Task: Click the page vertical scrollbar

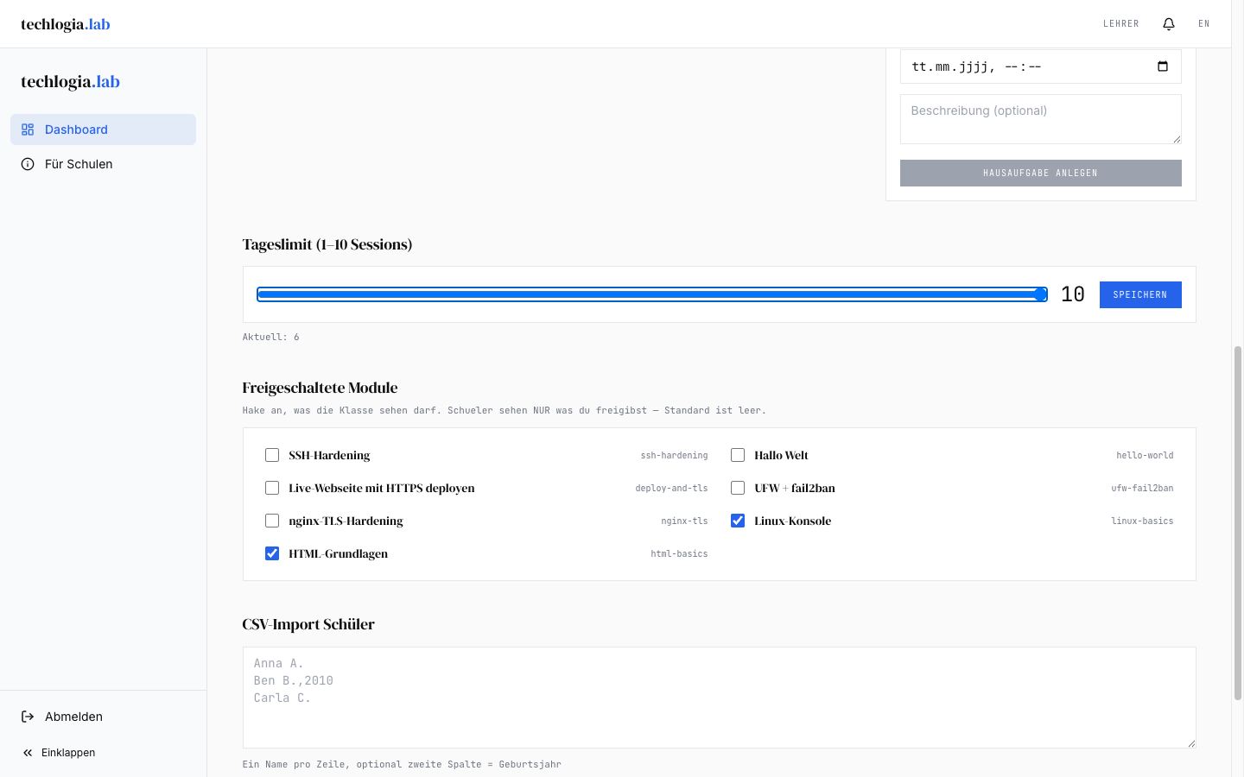Action: point(1238,522)
